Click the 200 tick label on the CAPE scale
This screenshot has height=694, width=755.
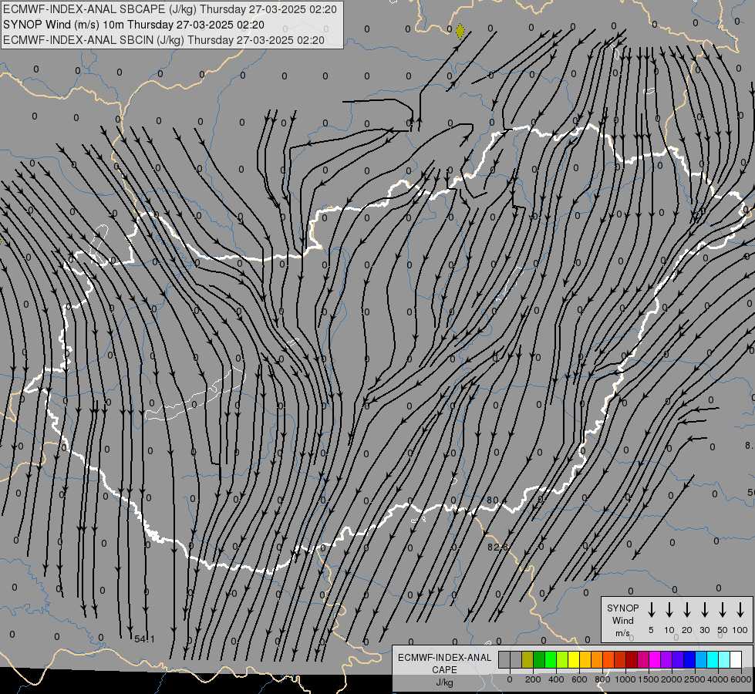(x=533, y=679)
